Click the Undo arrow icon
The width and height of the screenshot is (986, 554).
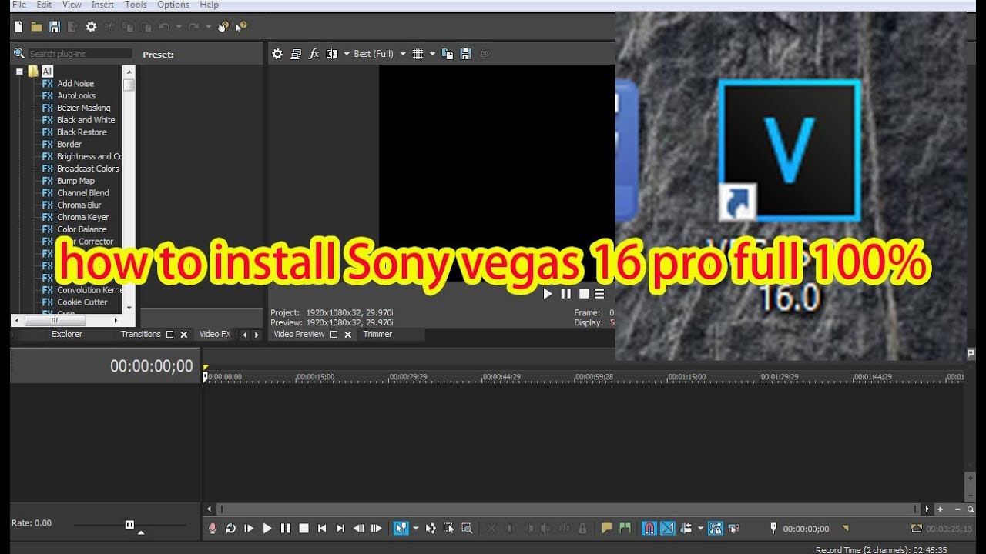click(x=164, y=27)
